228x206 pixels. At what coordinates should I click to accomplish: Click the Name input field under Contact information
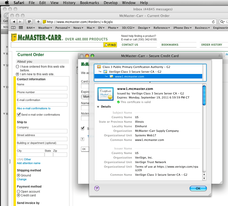tap(42, 88)
